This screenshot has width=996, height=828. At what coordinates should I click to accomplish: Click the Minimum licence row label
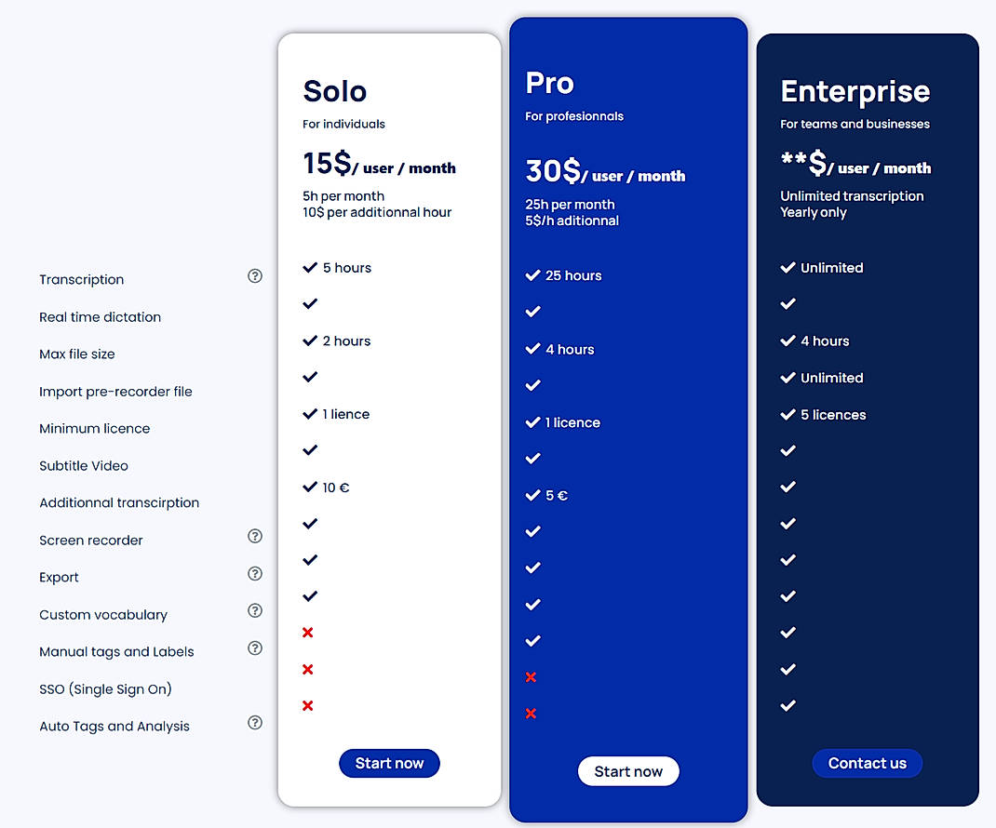point(94,428)
